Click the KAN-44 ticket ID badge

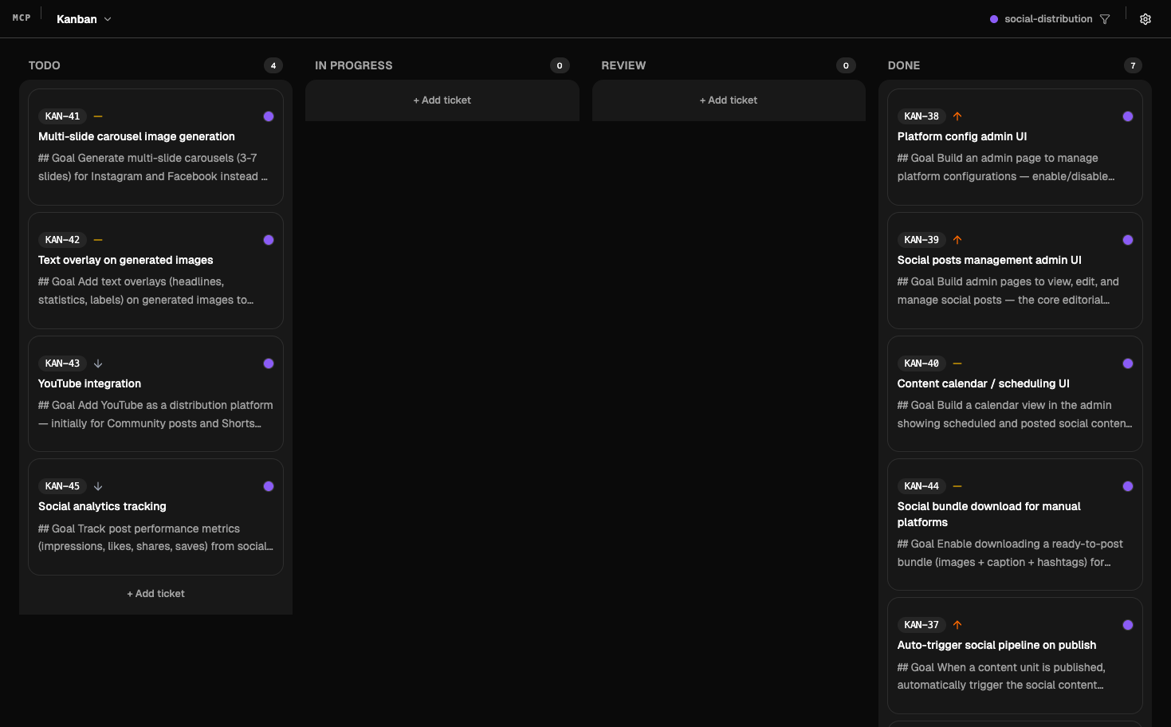pyautogui.click(x=921, y=486)
